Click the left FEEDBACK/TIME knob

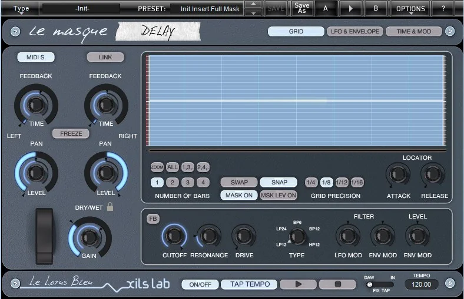point(36,105)
